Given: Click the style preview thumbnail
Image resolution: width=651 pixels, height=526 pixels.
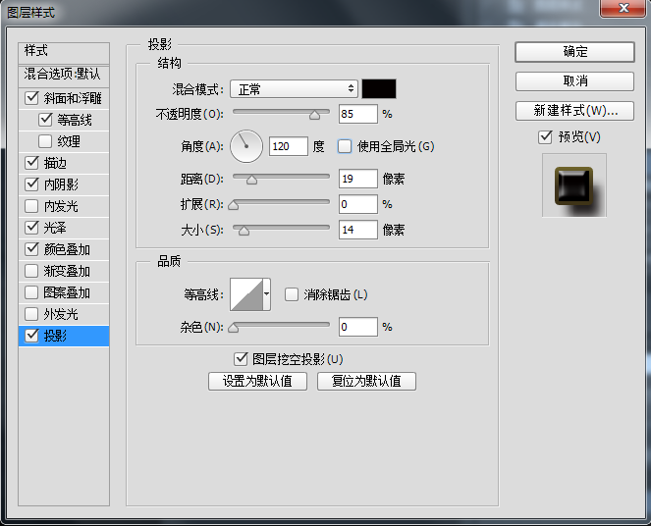Looking at the screenshot, I should 574,185.
